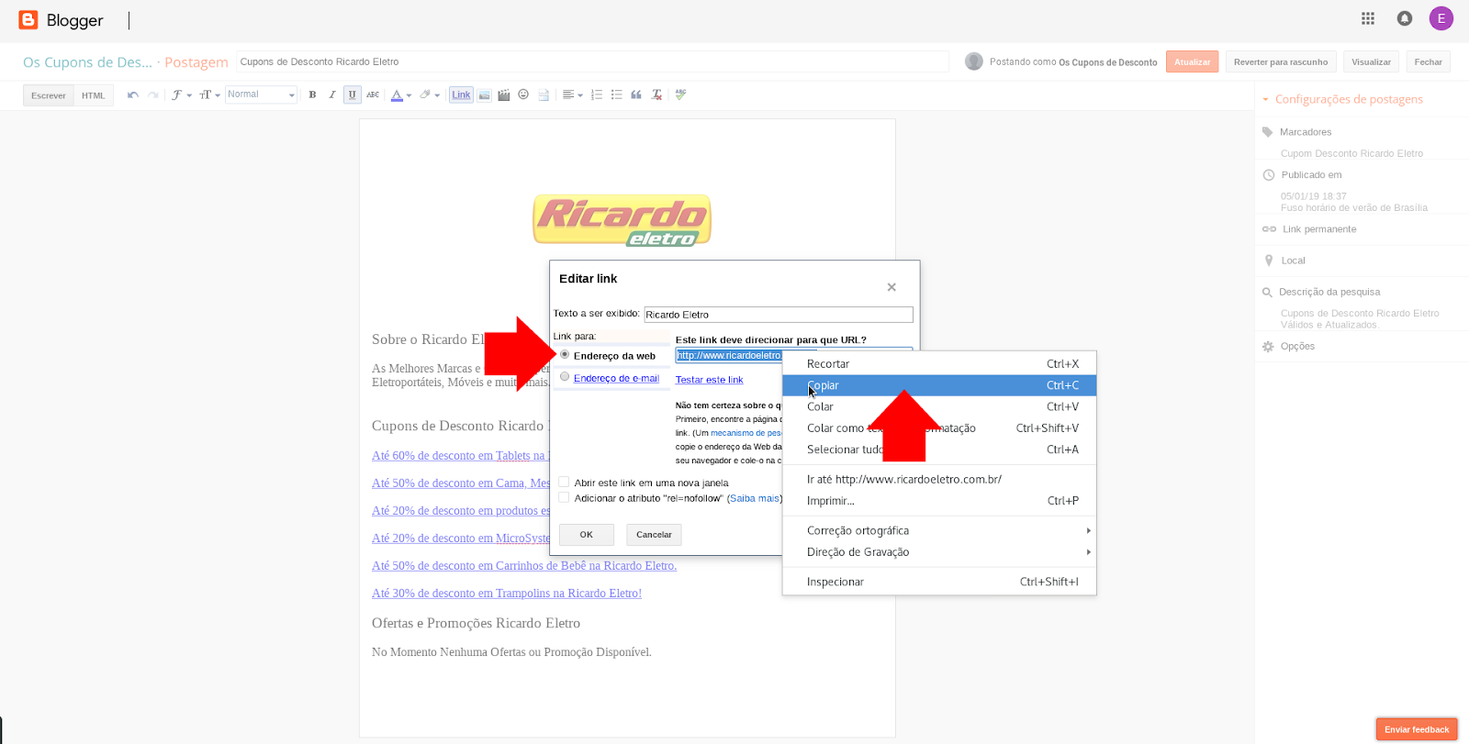1469x744 pixels.
Task: Collapse Configurações de postagens panel
Action: pyautogui.click(x=1266, y=99)
